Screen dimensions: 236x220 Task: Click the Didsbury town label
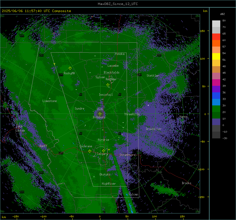click(99, 117)
